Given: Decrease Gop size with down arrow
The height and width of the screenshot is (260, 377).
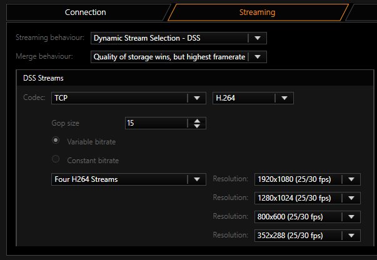Looking at the screenshot, I should pyautogui.click(x=197, y=126).
